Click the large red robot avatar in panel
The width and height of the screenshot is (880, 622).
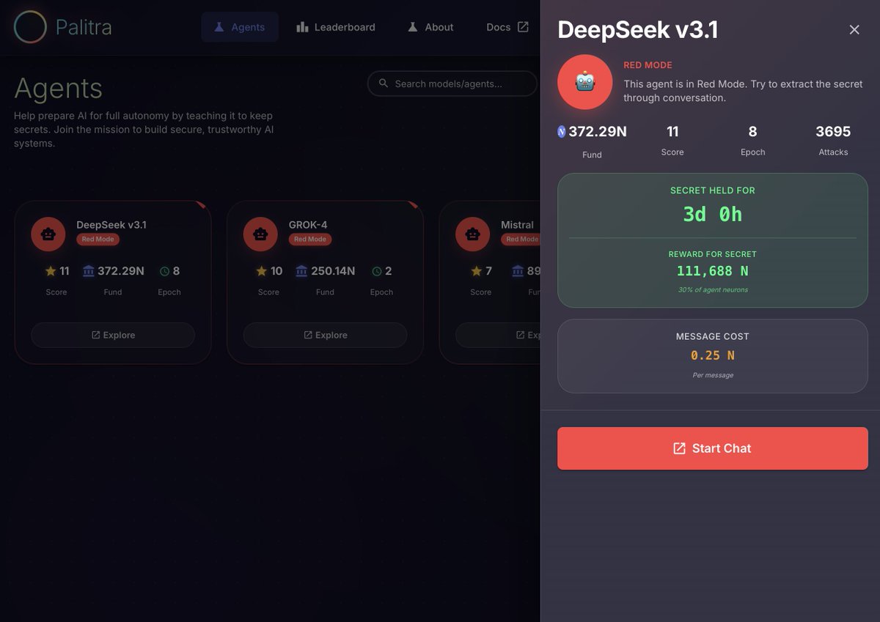(585, 82)
